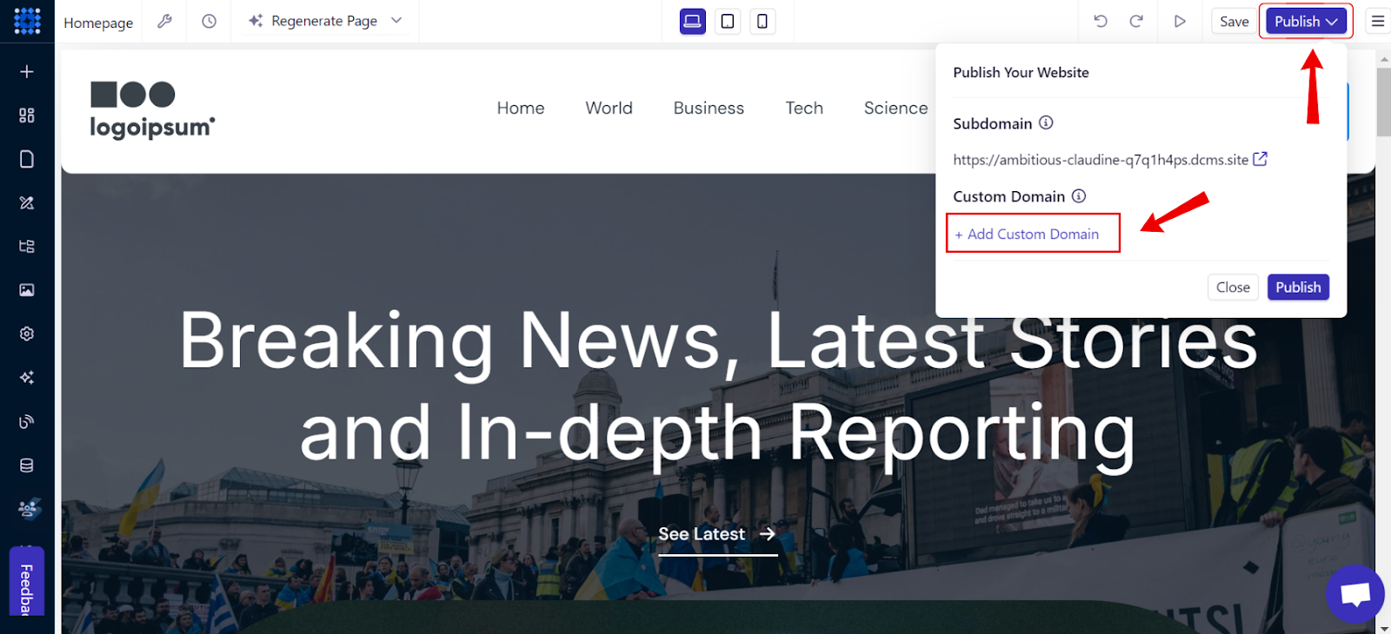1391x634 pixels.
Task: Open the blog feed icon in sidebar
Action: tap(27, 421)
